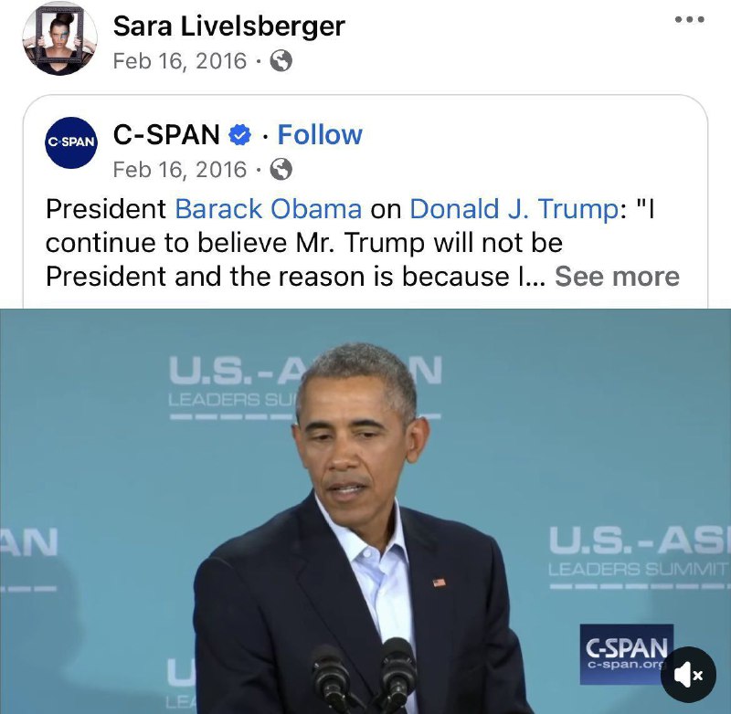Open Sara Livelsberger's profile picture
The height and width of the screenshot is (714, 731).
tap(59, 38)
